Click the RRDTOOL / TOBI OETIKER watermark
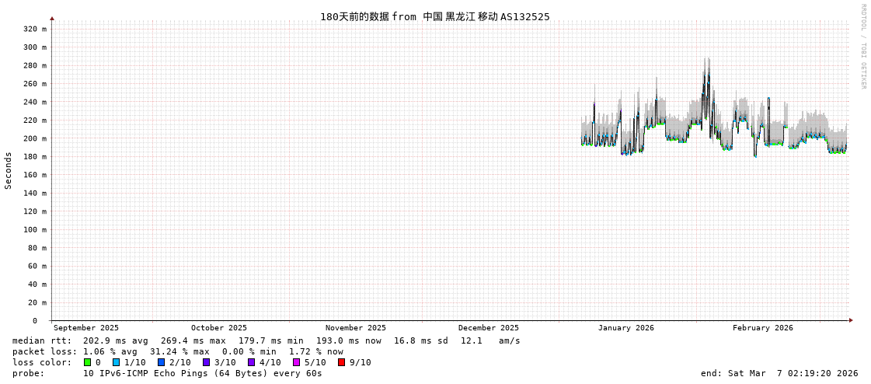Screen dimensions: 871x384 pyautogui.click(x=862, y=47)
